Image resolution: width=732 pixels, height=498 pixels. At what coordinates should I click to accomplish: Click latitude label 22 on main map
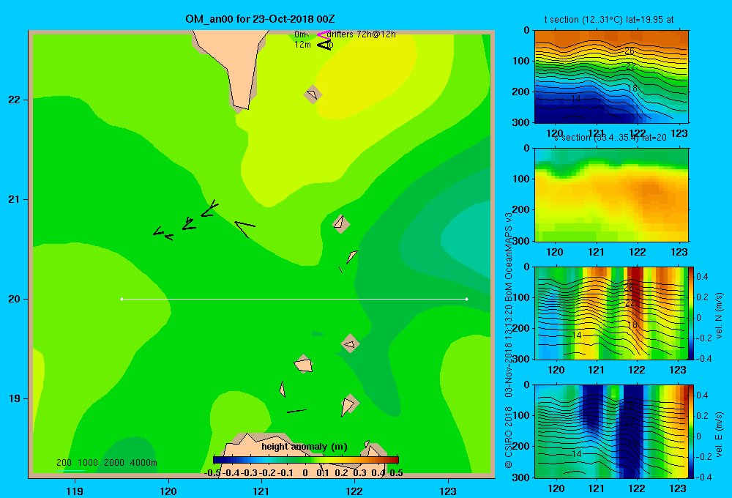point(15,100)
